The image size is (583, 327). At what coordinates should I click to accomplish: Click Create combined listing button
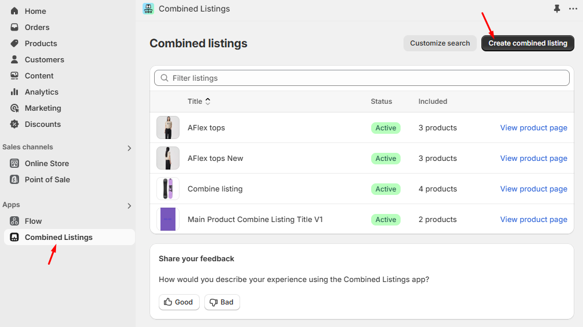528,43
